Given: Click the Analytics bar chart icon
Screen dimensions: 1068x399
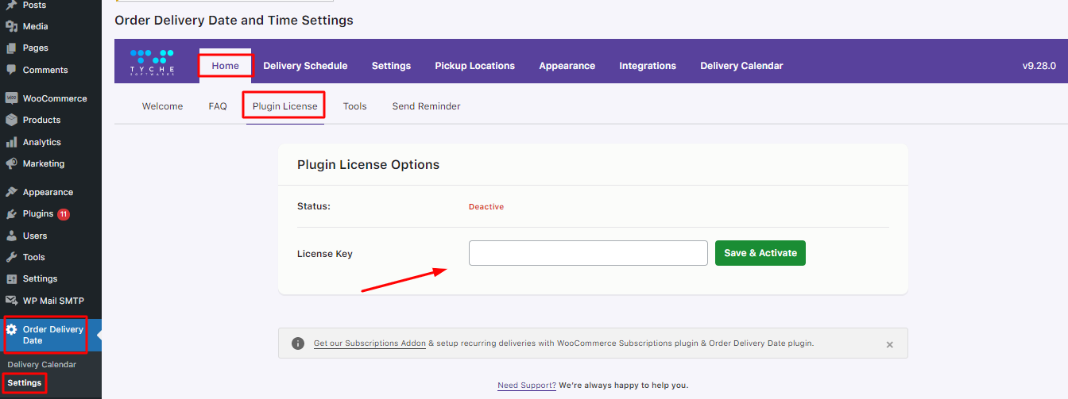Looking at the screenshot, I should pos(11,142).
